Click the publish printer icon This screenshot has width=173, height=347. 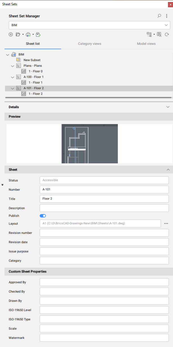coord(28,35)
